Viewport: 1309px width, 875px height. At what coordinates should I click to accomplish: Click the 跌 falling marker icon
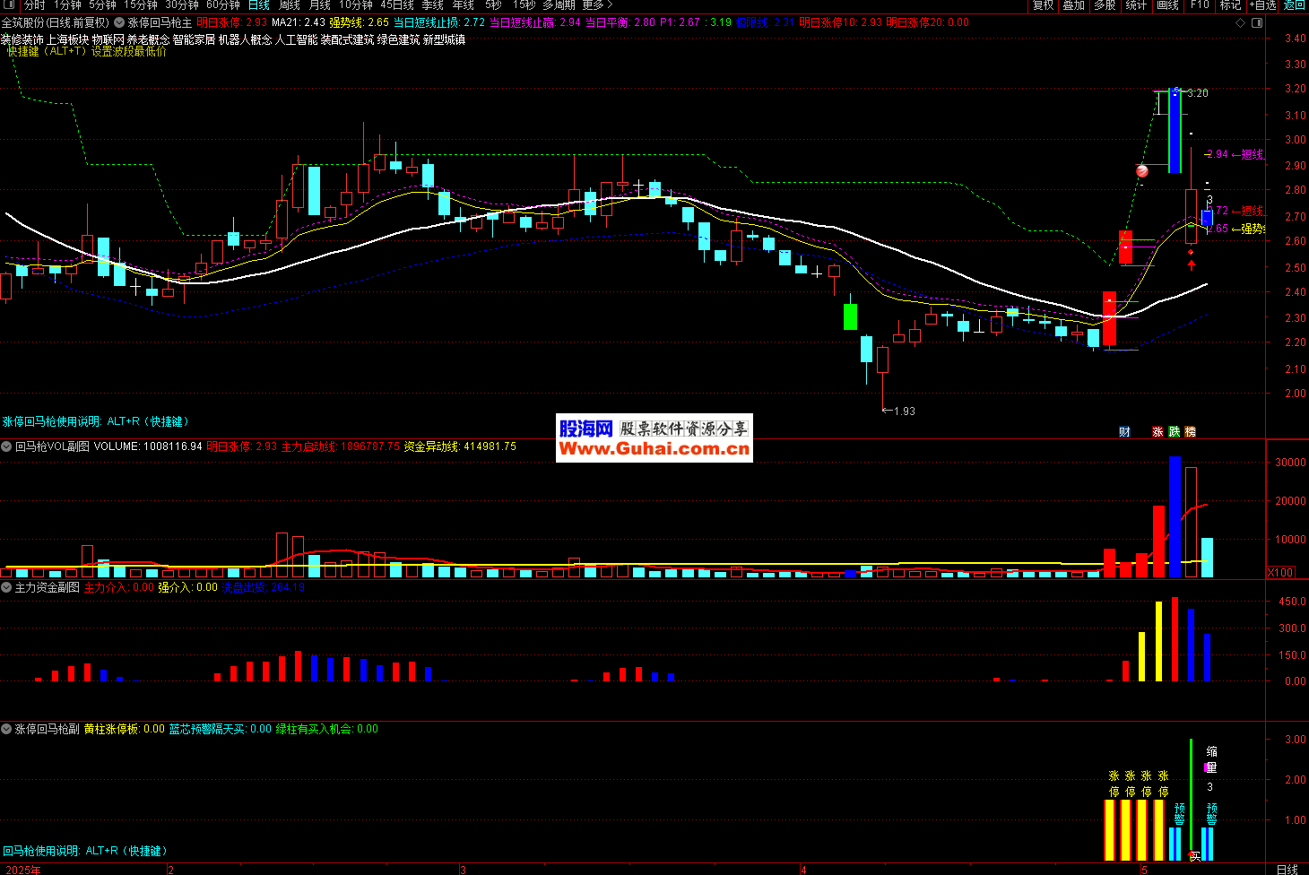(x=1174, y=431)
